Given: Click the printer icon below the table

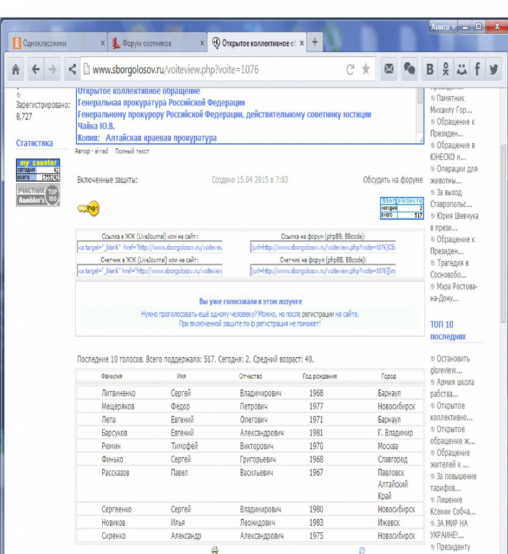Looking at the screenshot, I should click(x=215, y=550).
